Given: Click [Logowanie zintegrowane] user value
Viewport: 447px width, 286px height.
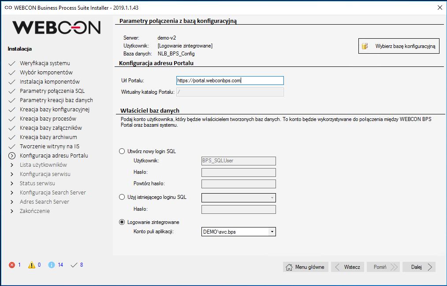Looking at the screenshot, I should tap(185, 45).
